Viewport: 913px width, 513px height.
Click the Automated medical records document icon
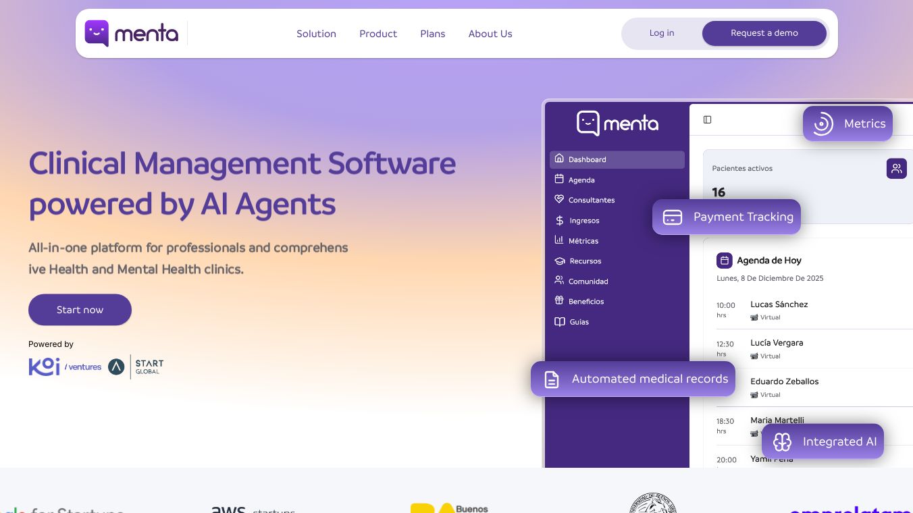(x=552, y=379)
